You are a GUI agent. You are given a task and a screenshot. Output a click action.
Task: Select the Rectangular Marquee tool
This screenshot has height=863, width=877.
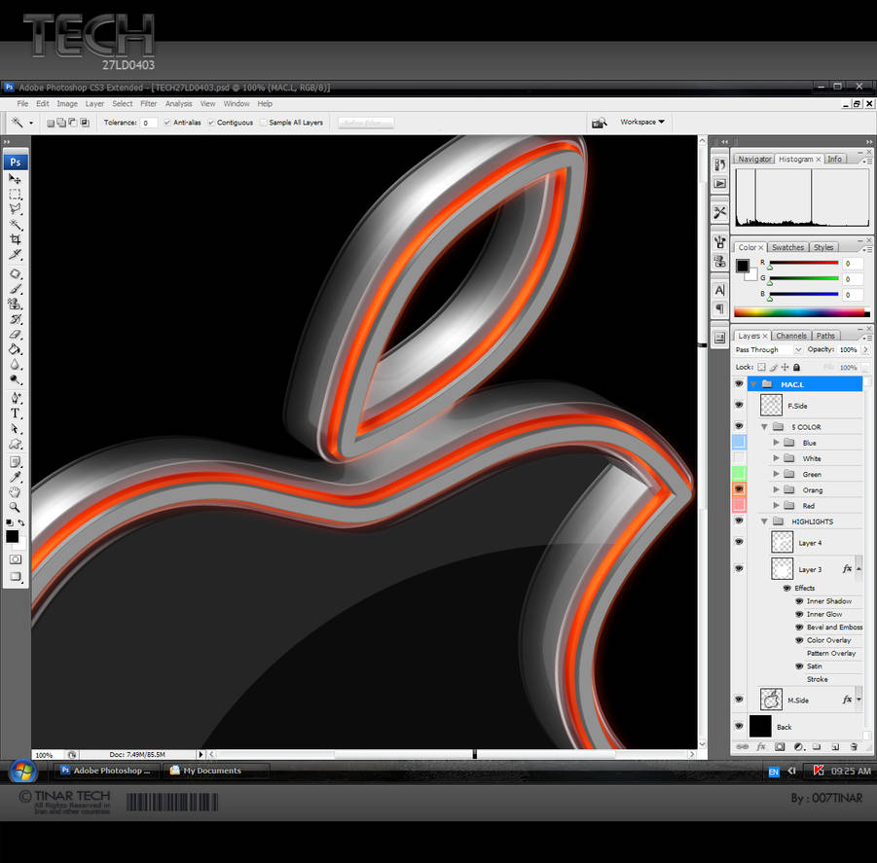16,194
